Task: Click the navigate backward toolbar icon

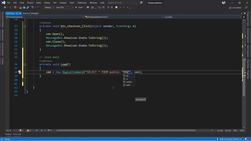Action: pos(5,7)
